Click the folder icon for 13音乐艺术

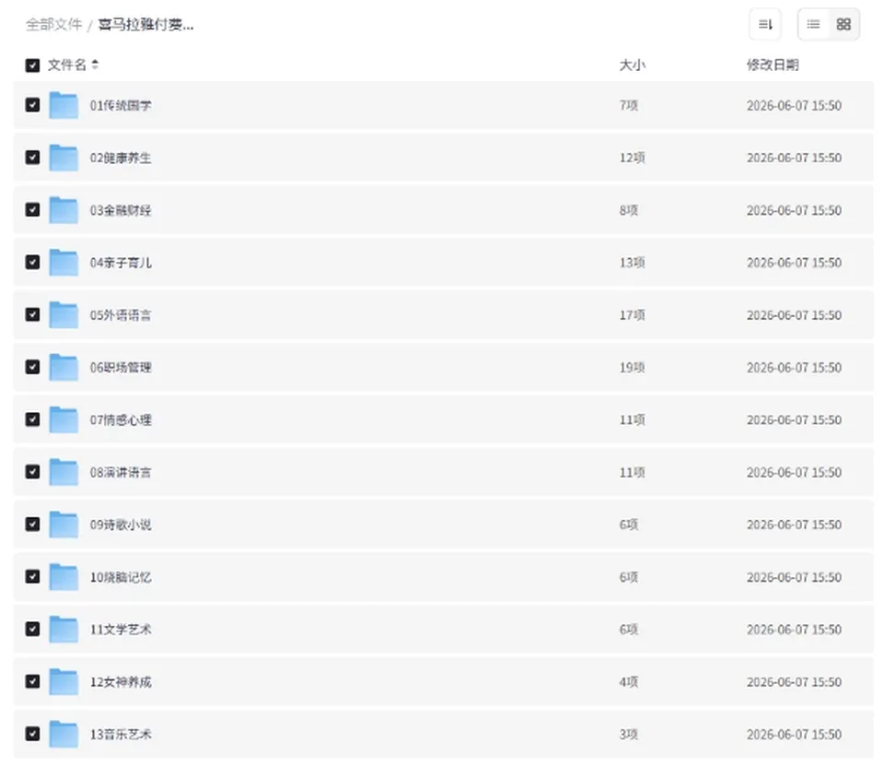[x=64, y=734]
